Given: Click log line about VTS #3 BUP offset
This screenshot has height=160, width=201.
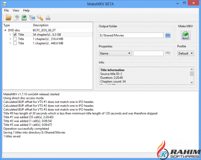Looking at the screenshot, I should (x=49, y=109).
